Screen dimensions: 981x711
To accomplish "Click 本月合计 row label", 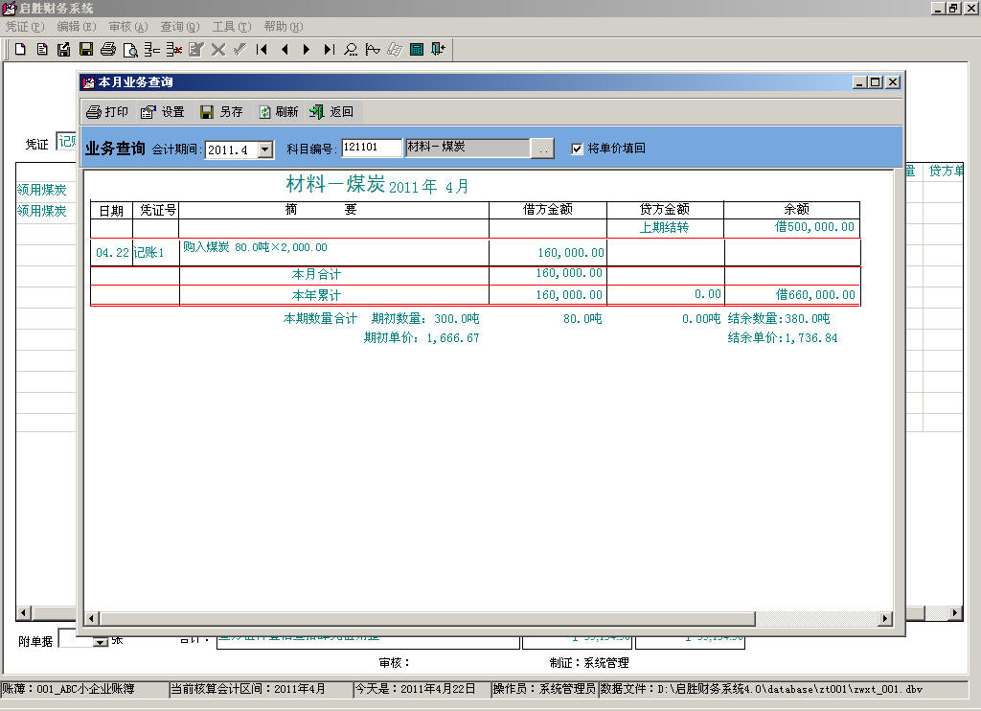I will pos(316,274).
